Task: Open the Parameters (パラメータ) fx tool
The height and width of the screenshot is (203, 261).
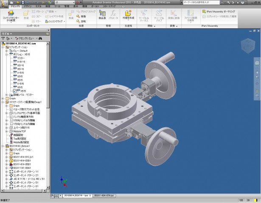Action: (113, 15)
